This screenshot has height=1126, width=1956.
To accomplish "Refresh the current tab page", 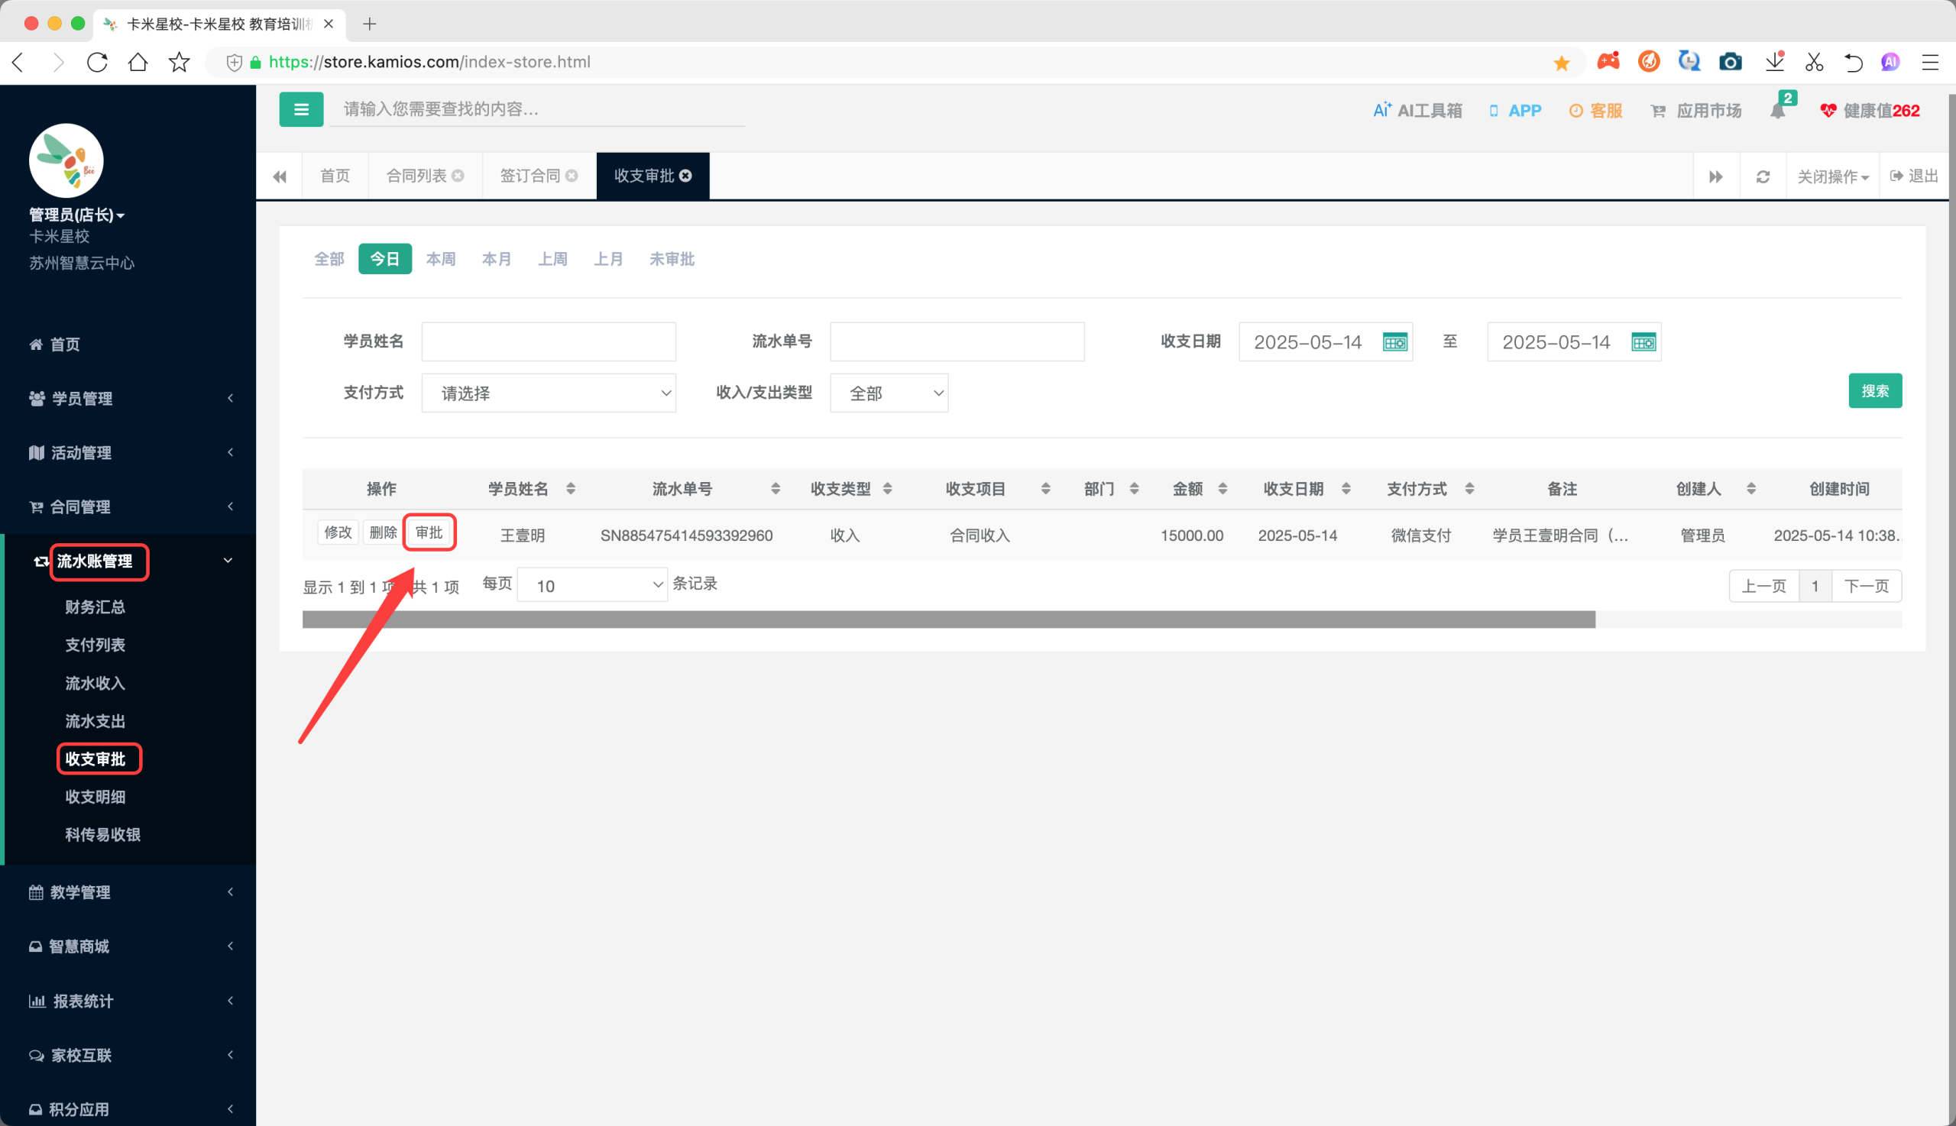I will pos(1763,176).
